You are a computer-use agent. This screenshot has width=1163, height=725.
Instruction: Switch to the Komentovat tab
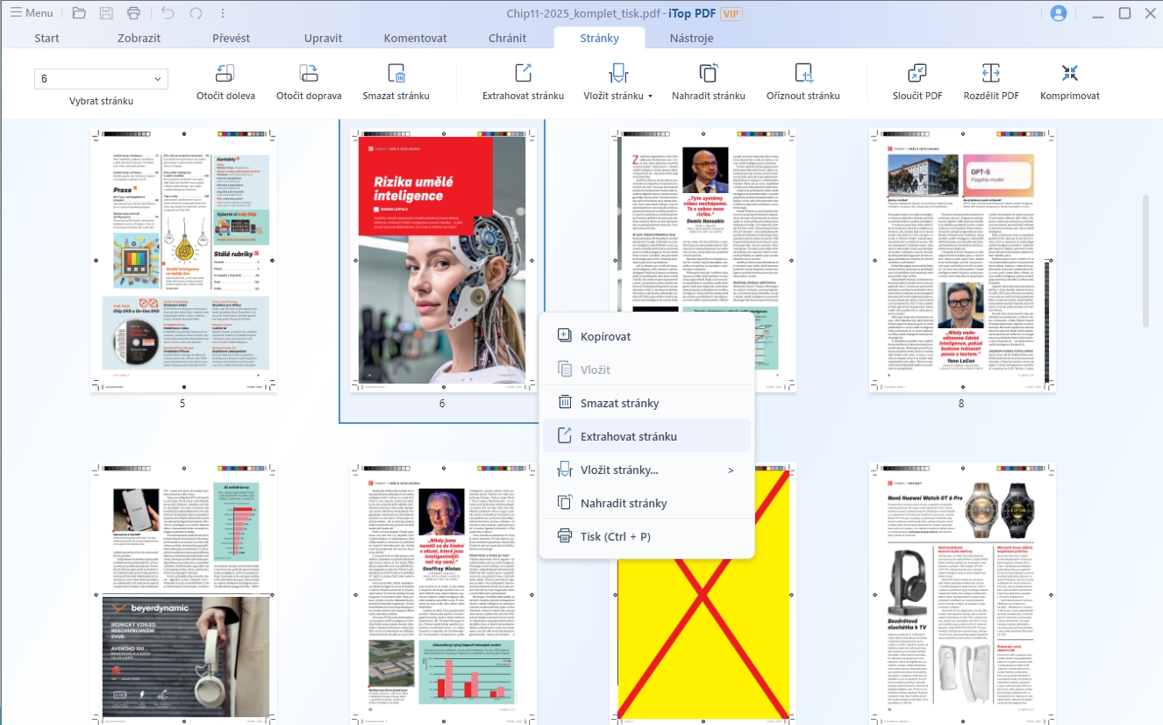[x=415, y=38]
